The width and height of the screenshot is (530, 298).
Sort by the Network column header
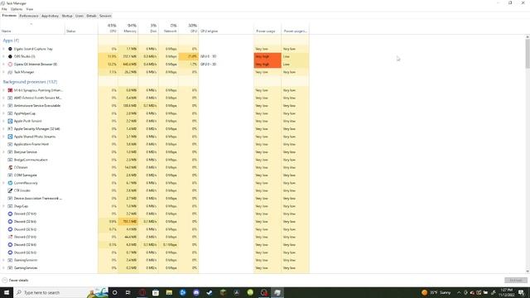coord(168,28)
